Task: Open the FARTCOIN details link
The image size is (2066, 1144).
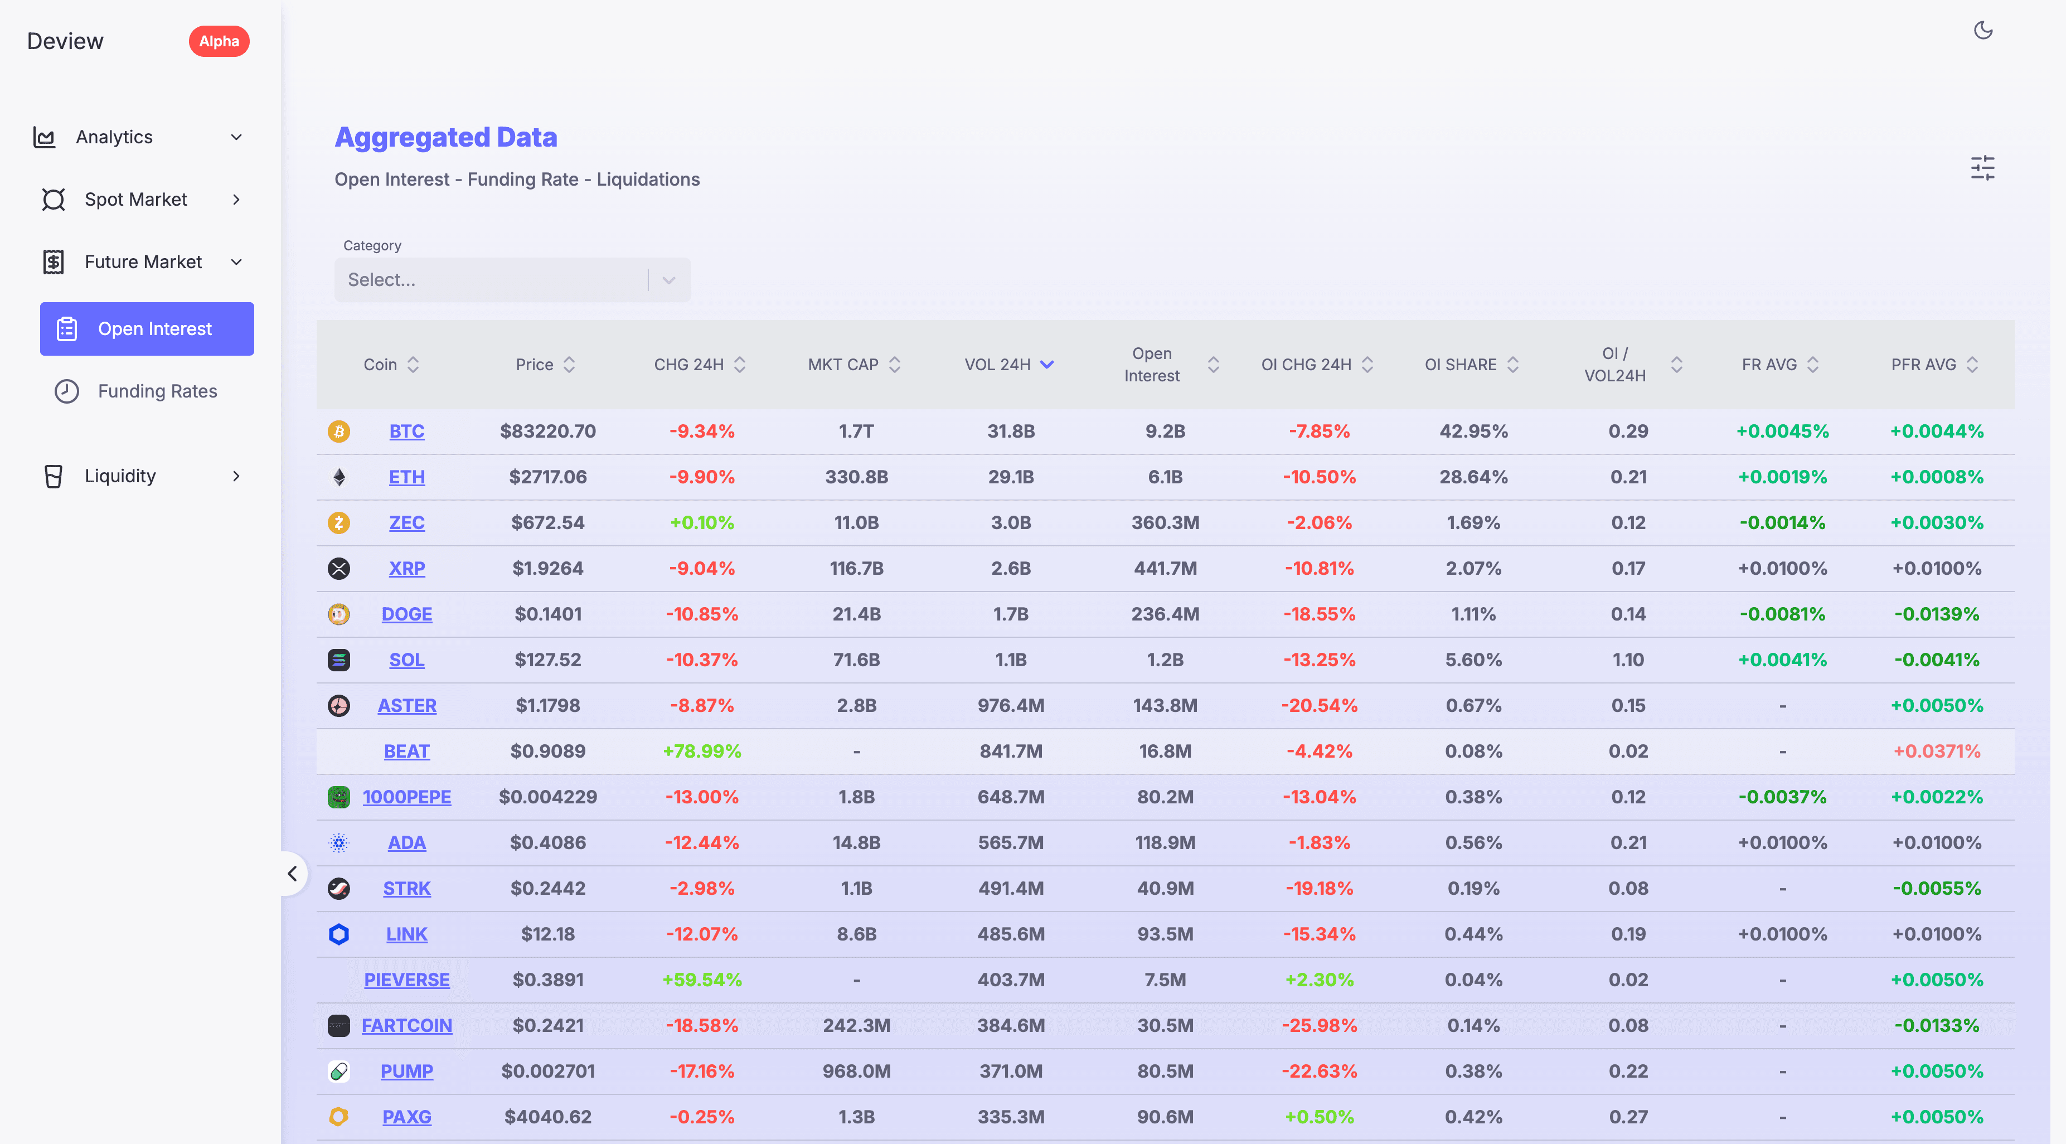Action: tap(408, 1025)
